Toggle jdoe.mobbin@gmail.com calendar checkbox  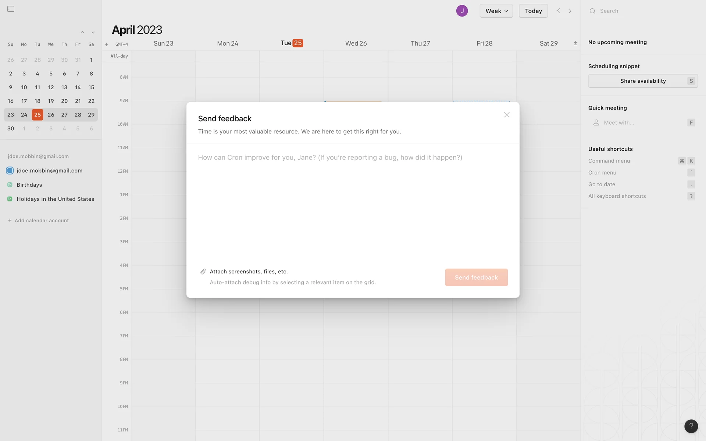coord(10,171)
